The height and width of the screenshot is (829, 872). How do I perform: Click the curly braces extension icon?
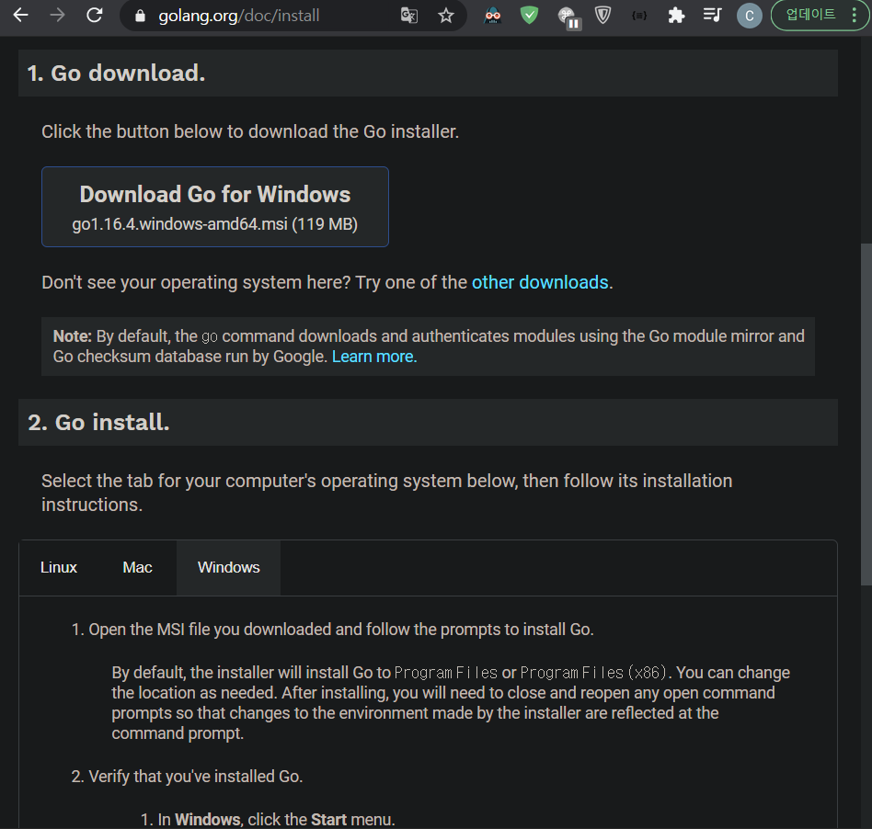click(x=639, y=15)
